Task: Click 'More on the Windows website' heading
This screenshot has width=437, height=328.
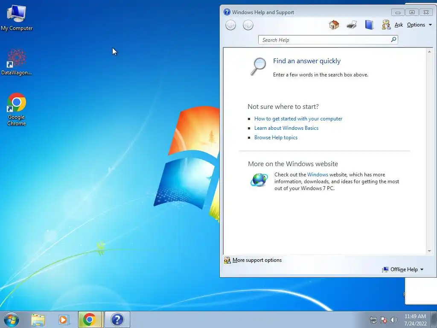Action: 293,164
